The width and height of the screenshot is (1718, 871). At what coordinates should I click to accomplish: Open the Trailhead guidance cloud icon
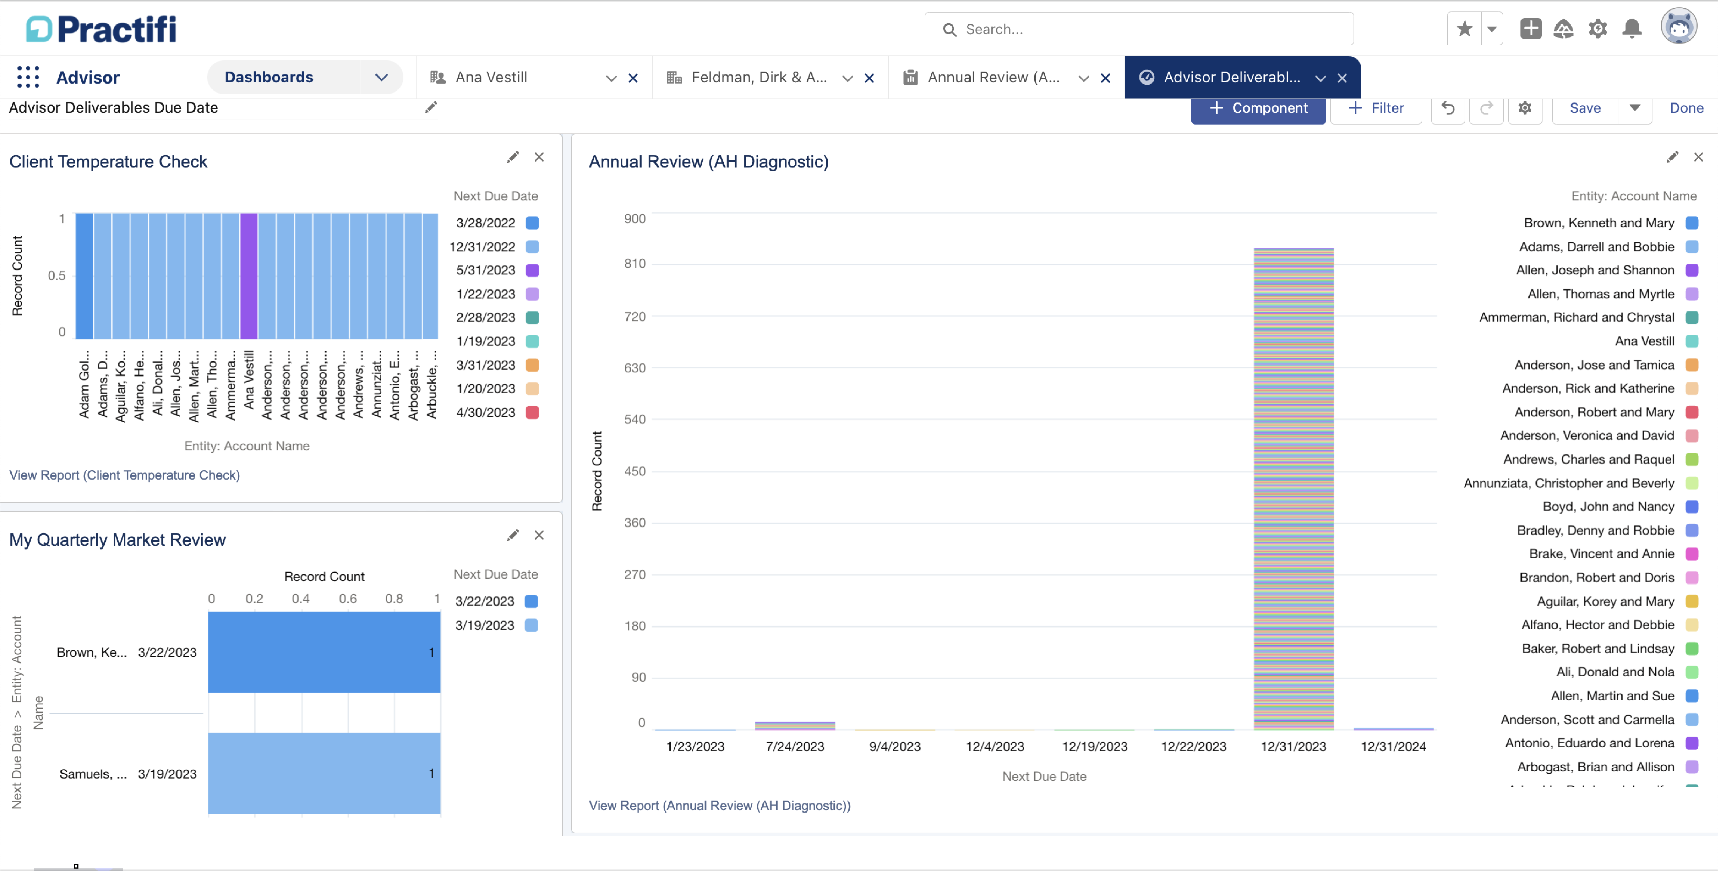click(x=1563, y=29)
